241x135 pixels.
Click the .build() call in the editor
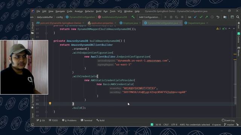click(79, 108)
